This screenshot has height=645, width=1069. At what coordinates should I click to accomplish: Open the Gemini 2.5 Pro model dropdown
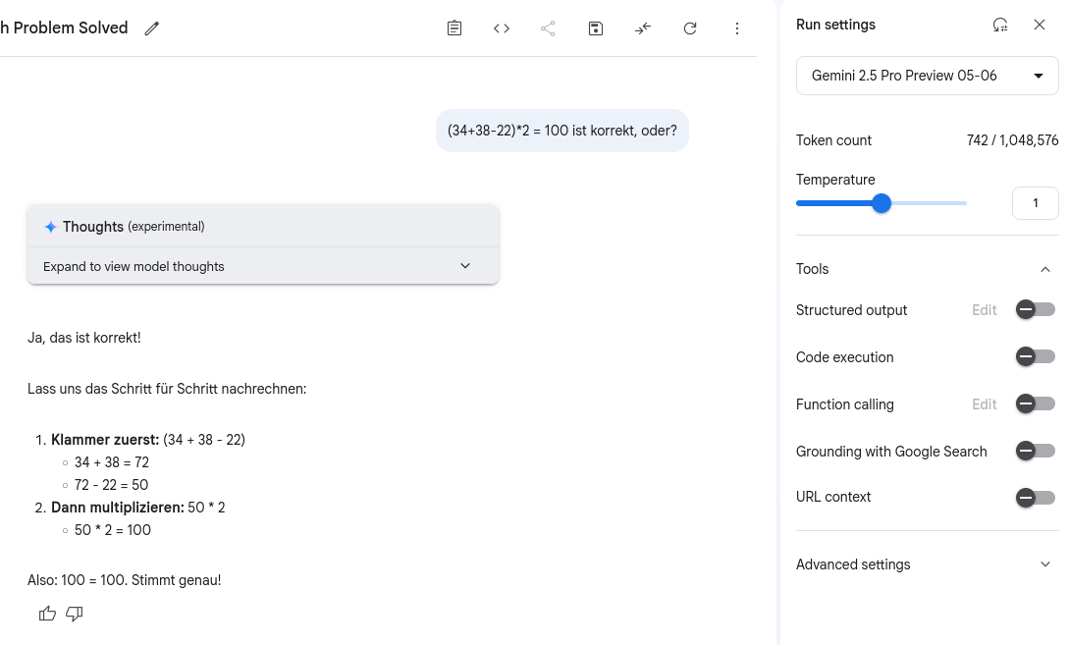(x=928, y=76)
